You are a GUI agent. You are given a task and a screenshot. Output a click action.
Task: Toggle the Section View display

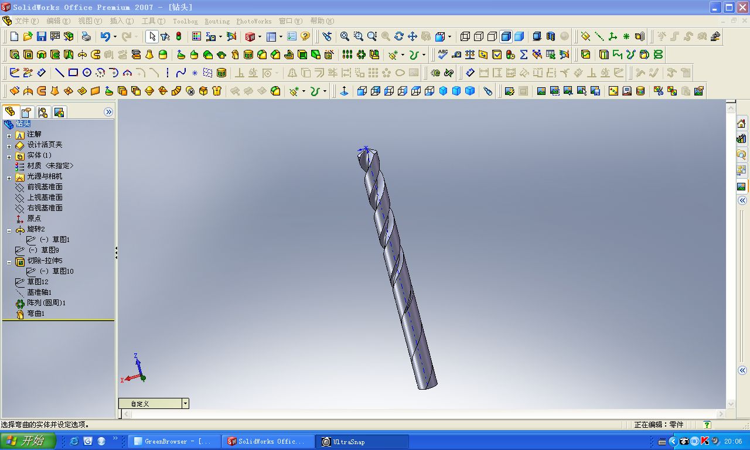(x=551, y=36)
